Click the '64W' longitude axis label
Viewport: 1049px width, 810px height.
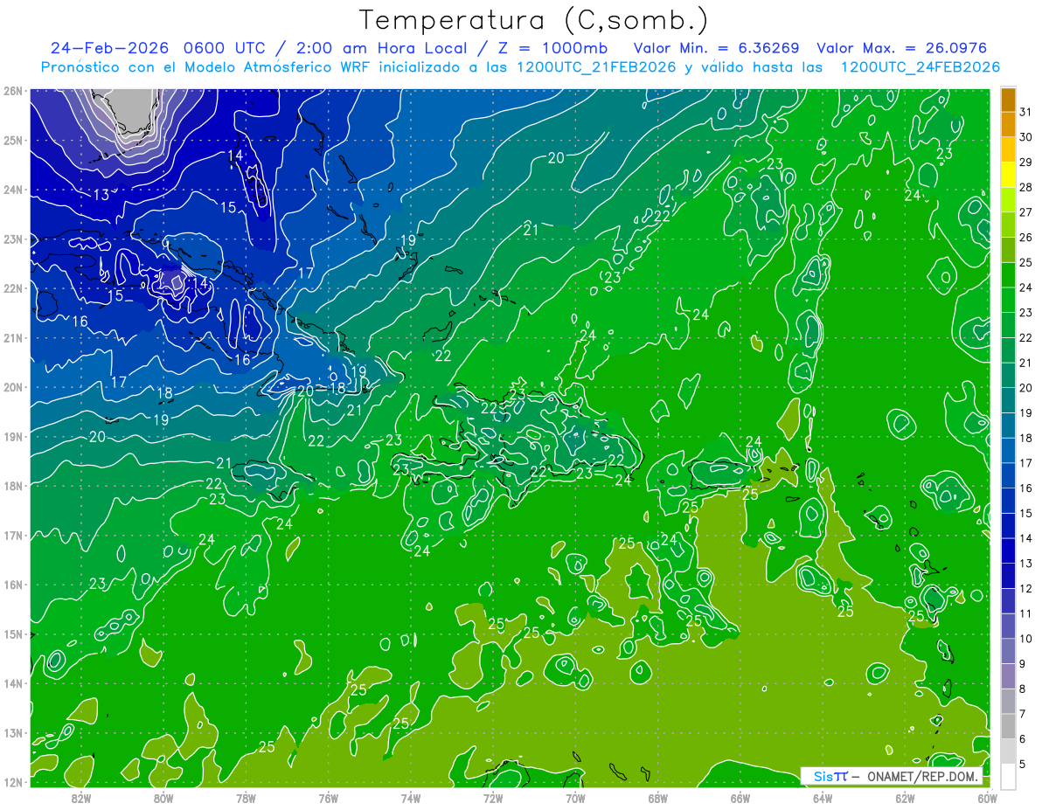tap(823, 798)
